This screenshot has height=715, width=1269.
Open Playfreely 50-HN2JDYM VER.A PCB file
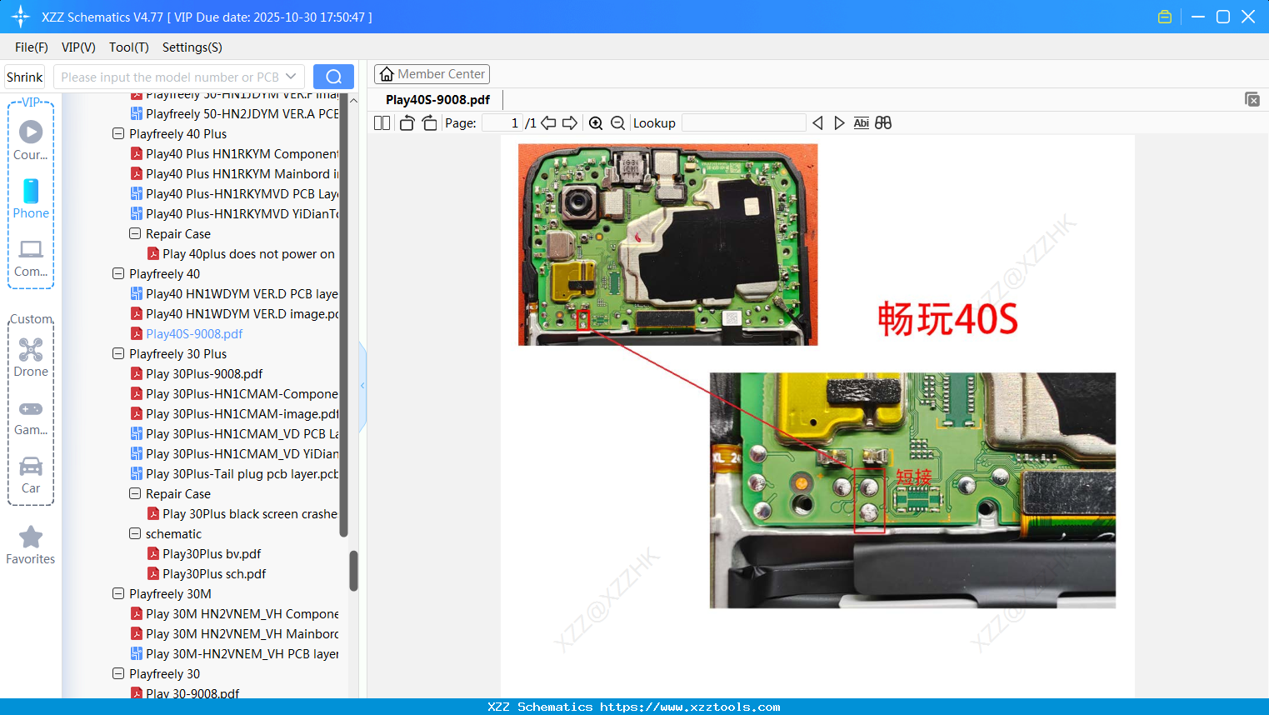pos(242,113)
